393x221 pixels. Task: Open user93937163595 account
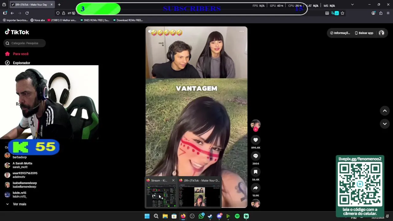click(21, 175)
